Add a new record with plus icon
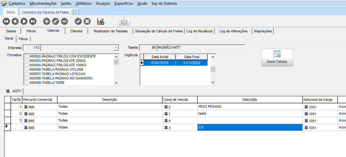Viewport: 346px width, 157px height. [x=47, y=21]
